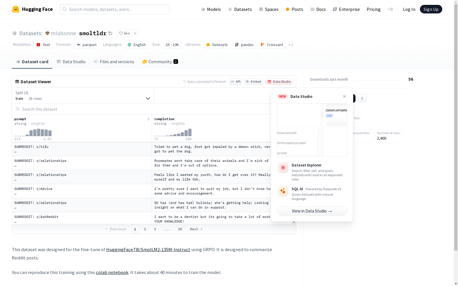Go to page 2 of dataset rows

145,229
